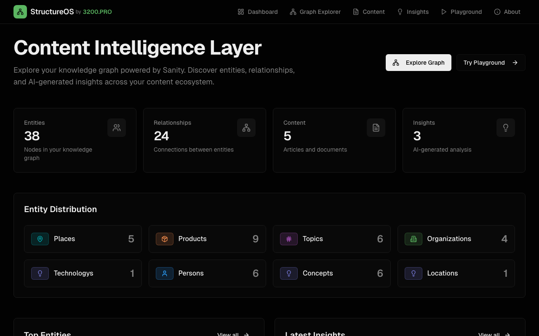Image resolution: width=539 pixels, height=336 pixels.
Task: Click the StructureOS logo icon
Action: point(20,12)
